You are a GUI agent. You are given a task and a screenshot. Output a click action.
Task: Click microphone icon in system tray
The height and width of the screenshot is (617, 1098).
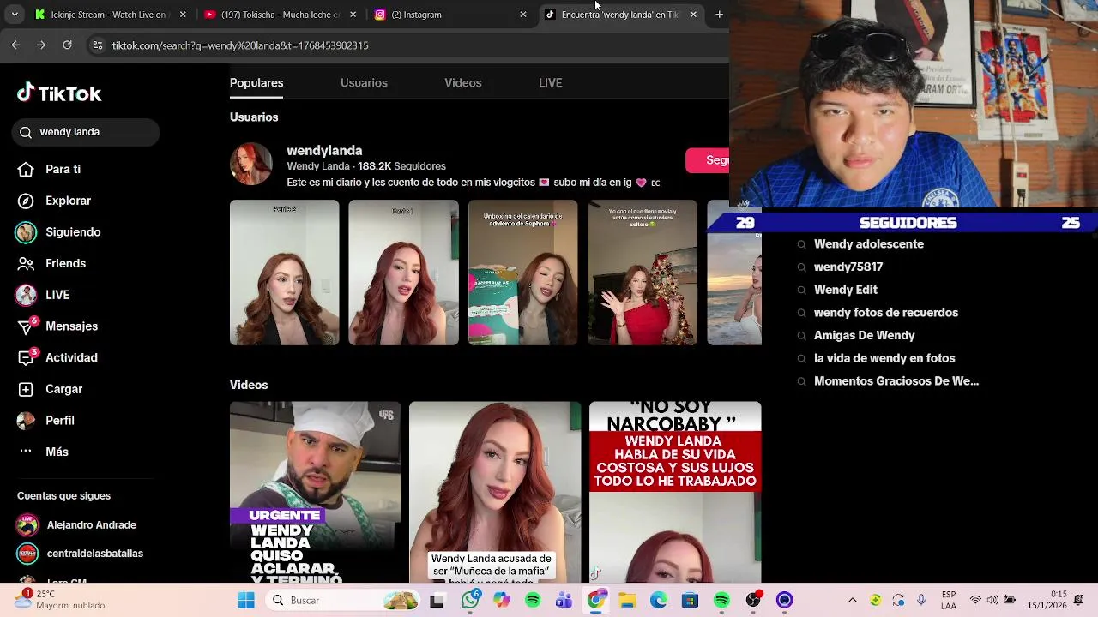click(921, 600)
